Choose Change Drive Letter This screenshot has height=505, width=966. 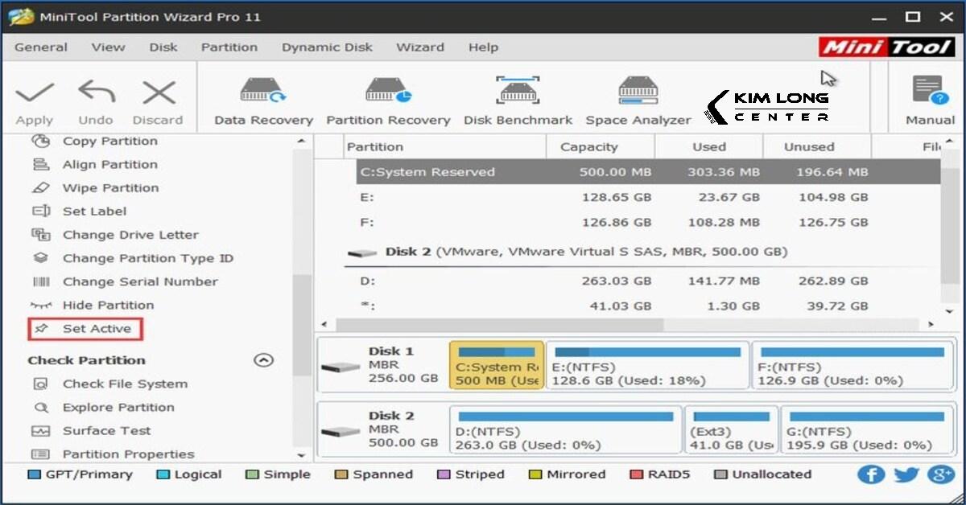(x=130, y=235)
